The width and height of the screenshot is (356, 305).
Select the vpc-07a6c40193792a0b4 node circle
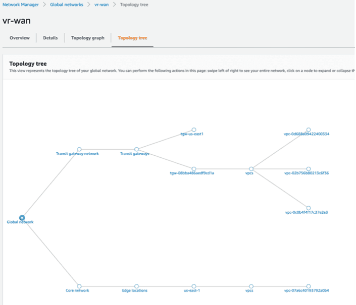click(309, 286)
